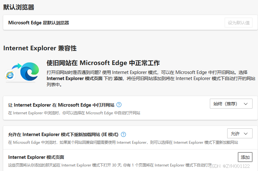Viewport: 258px width, 171px height.
Task: Click the 使旧网站在 Microsoft Edge 中正常工作 title
Action: (103, 63)
